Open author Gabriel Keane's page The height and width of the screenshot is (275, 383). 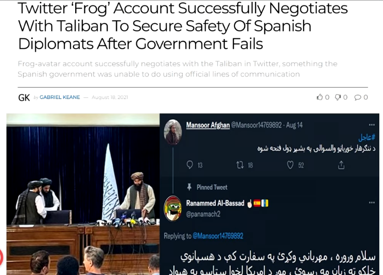coord(60,97)
